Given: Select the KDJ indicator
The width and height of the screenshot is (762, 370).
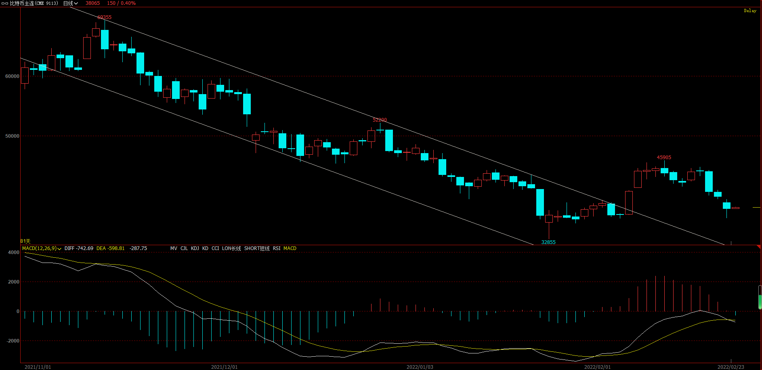Looking at the screenshot, I should (x=195, y=248).
